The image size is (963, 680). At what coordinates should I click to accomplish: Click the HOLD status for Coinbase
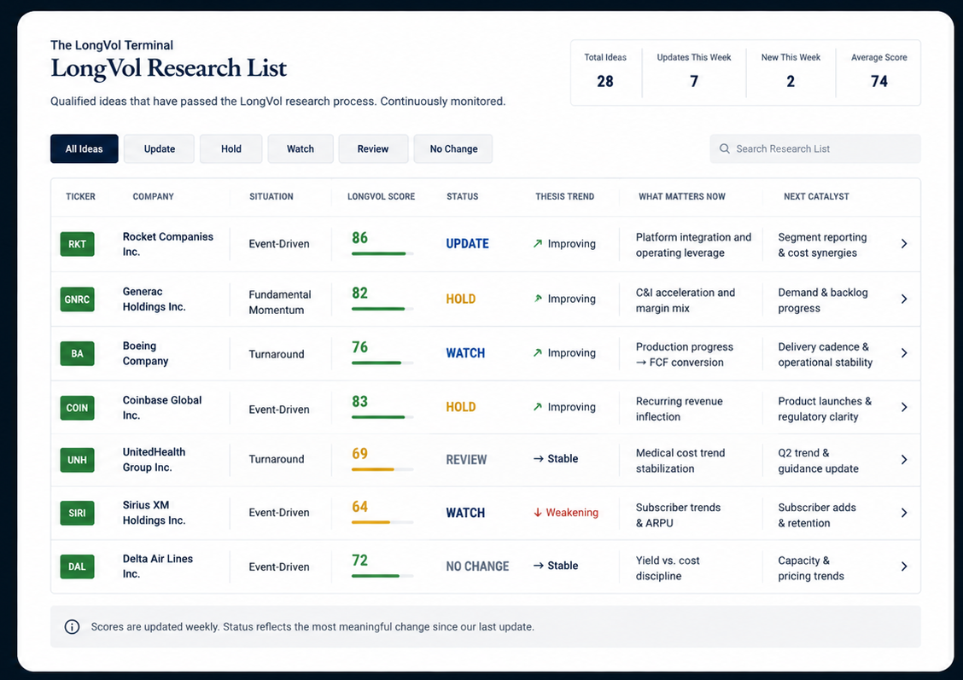(461, 407)
